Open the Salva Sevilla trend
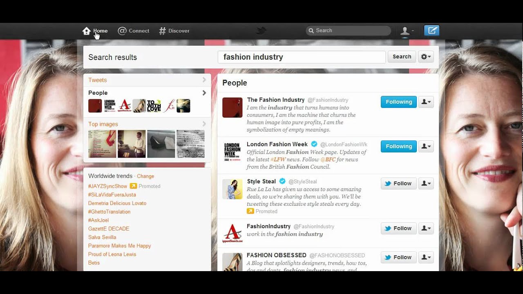Viewport: 523px width, 294px height. 102,237
